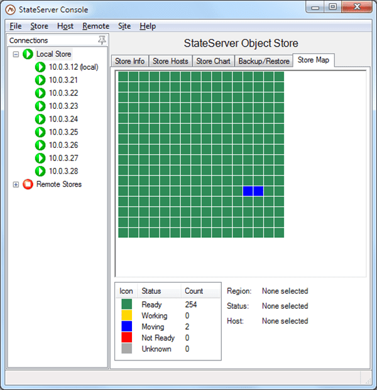The height and width of the screenshot is (390, 377).
Task: Click the Region None selected value
Action: [285, 291]
